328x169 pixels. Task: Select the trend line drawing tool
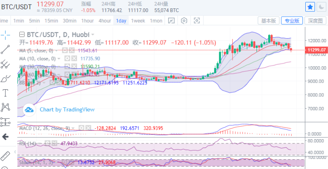(5, 49)
